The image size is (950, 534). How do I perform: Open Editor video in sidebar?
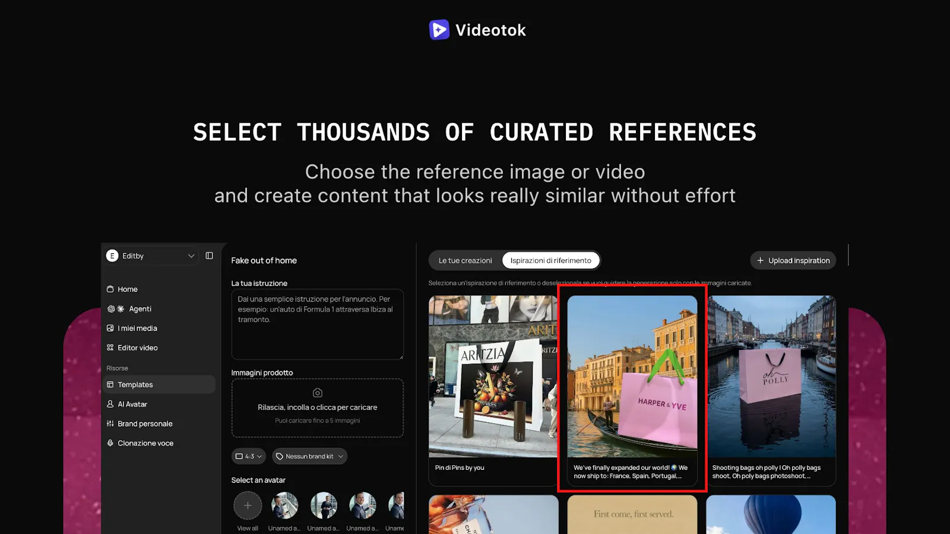159,348
